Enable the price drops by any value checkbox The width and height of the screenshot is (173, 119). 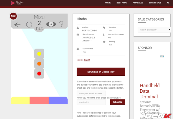pos(120,97)
